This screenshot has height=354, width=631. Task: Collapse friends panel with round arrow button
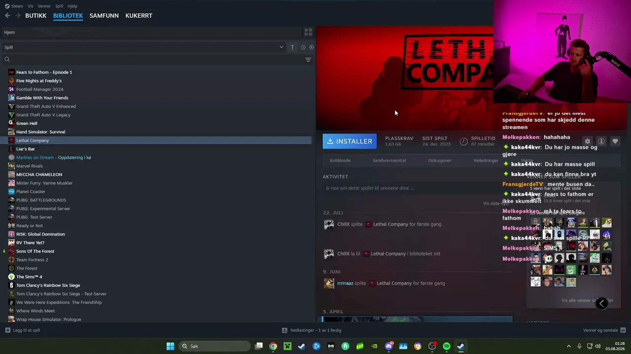(601, 303)
